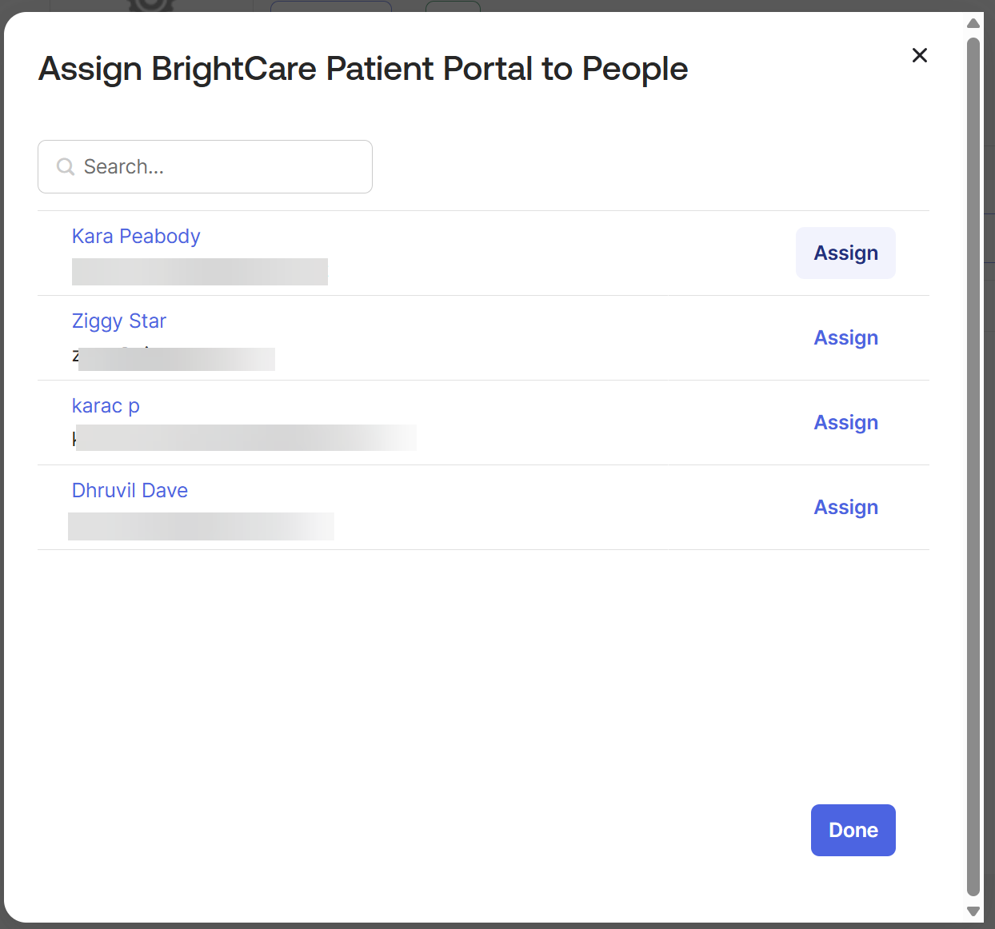Open the karac p profile link
The height and width of the screenshot is (929, 995).
(106, 406)
